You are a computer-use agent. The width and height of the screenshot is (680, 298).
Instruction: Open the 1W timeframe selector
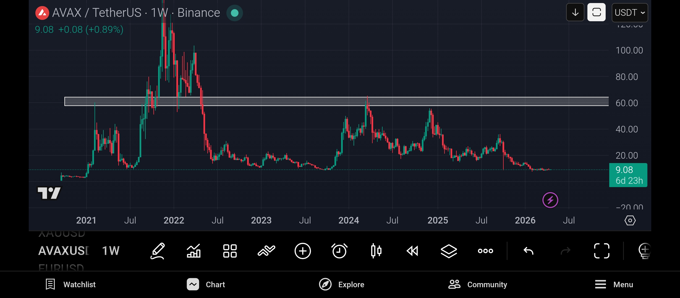[111, 251]
